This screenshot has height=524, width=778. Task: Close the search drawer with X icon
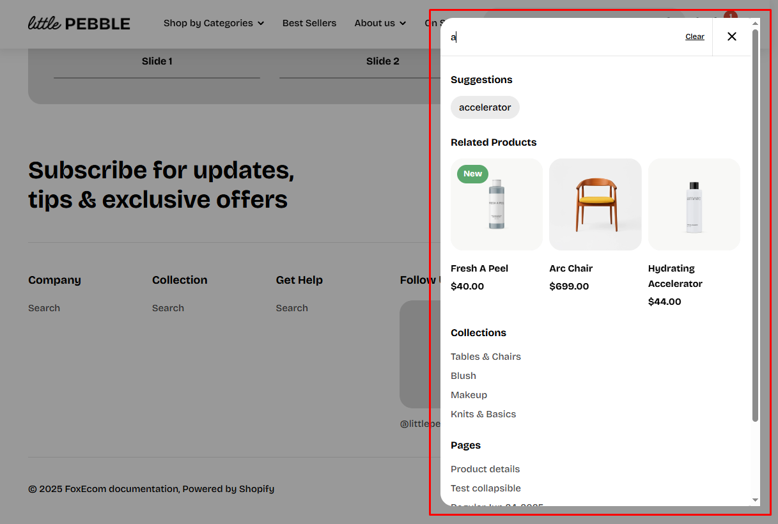tap(731, 36)
